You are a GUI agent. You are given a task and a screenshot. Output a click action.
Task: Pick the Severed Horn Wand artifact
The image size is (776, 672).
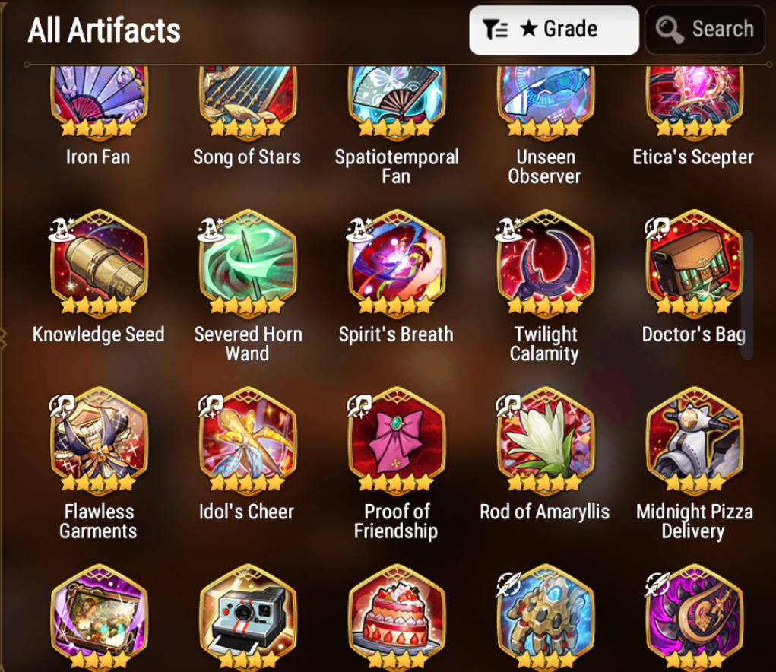click(x=248, y=263)
